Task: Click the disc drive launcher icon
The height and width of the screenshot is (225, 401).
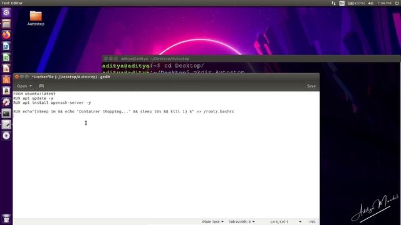Action: tap(6, 136)
